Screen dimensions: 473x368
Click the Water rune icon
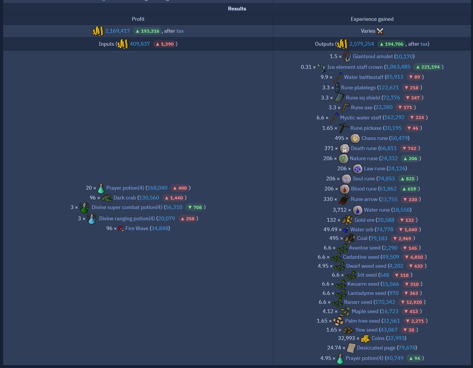click(x=357, y=210)
